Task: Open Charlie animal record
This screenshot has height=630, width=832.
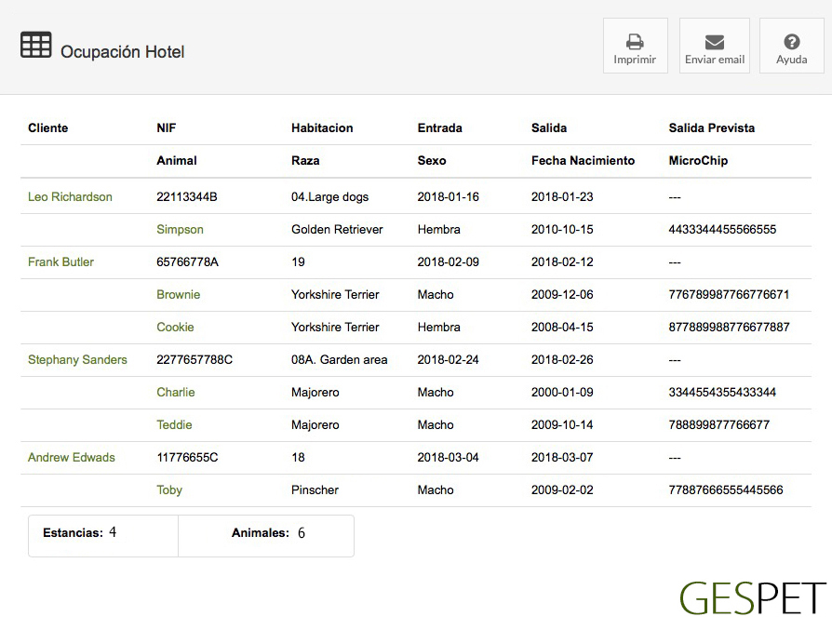Action: (x=175, y=393)
